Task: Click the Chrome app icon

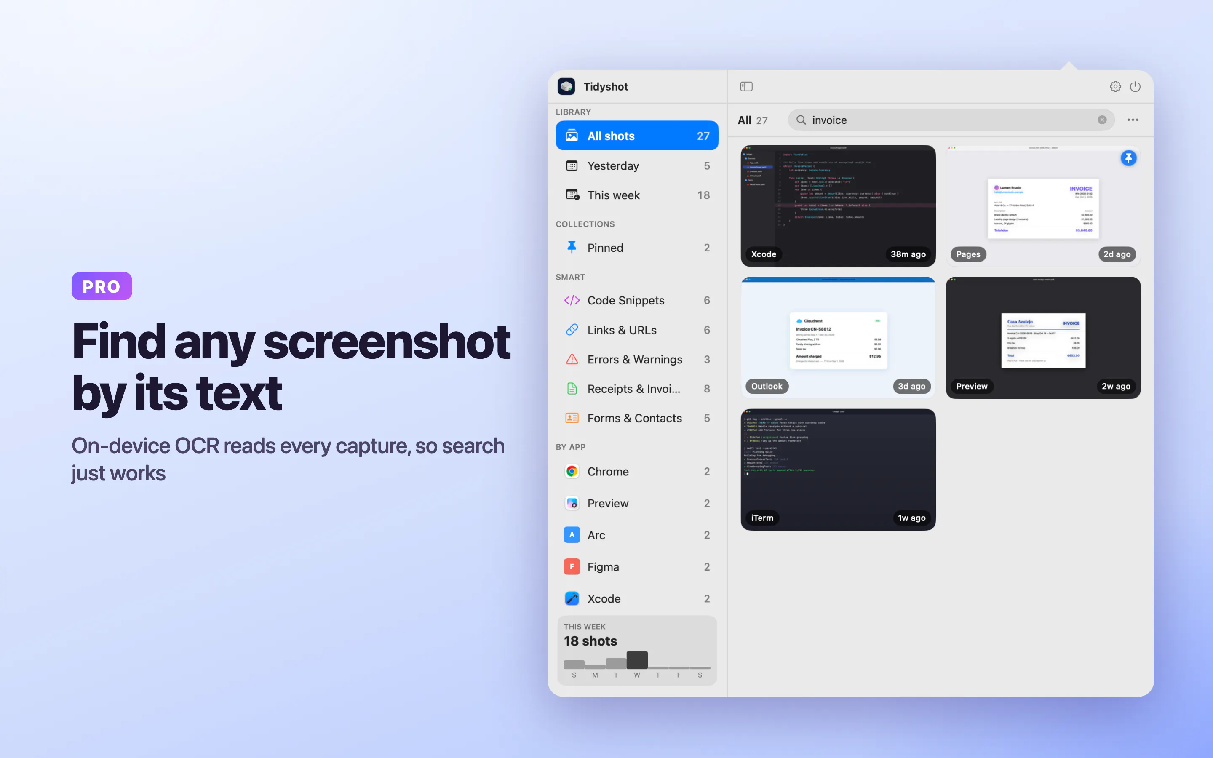Action: coord(572,471)
